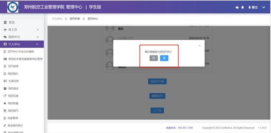Collapse the 个人中心 chevron
The image size is (271, 133).
click(37, 44)
